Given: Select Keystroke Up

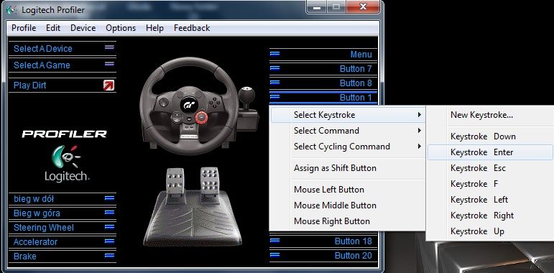Looking at the screenshot, I should tap(490, 231).
